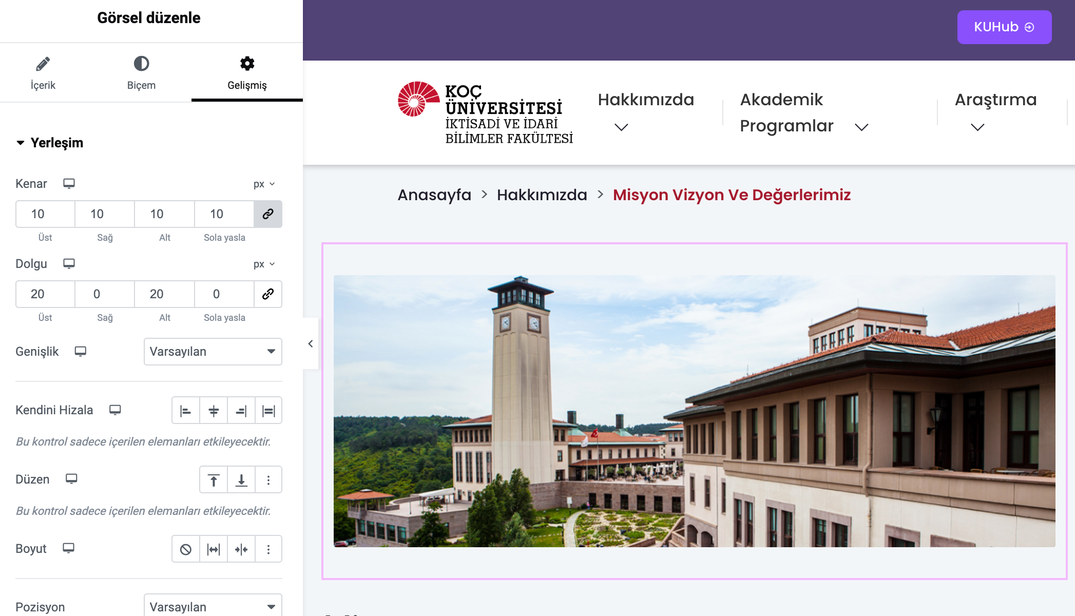The height and width of the screenshot is (616, 1075).
Task: Set order to end icon in Düzen
Action: pos(241,480)
